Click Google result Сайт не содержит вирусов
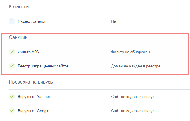 pyautogui.click(x=135, y=111)
